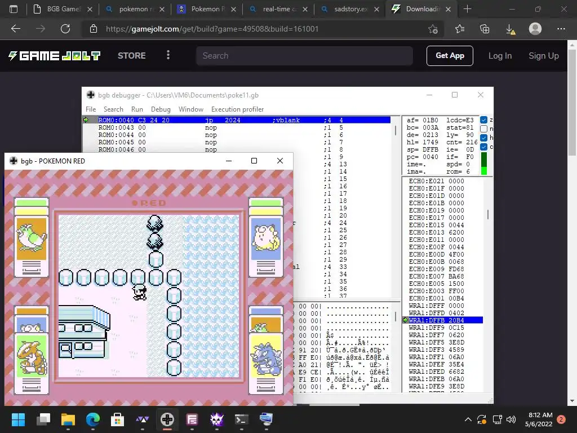Image resolution: width=577 pixels, height=433 pixels.
Task: Open the tab actions menu icon
Action: coord(14,9)
